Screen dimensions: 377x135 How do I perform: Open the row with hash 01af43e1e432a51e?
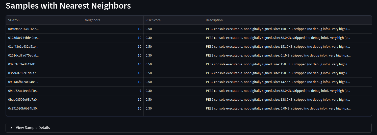pos(23,47)
